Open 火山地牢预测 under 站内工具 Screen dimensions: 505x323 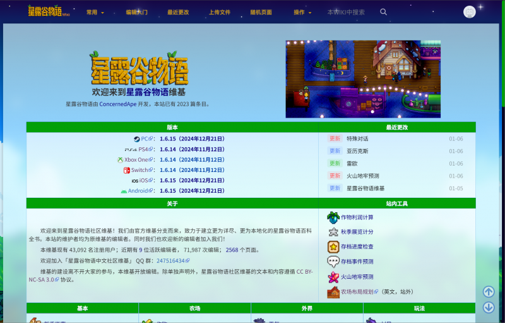point(357,277)
